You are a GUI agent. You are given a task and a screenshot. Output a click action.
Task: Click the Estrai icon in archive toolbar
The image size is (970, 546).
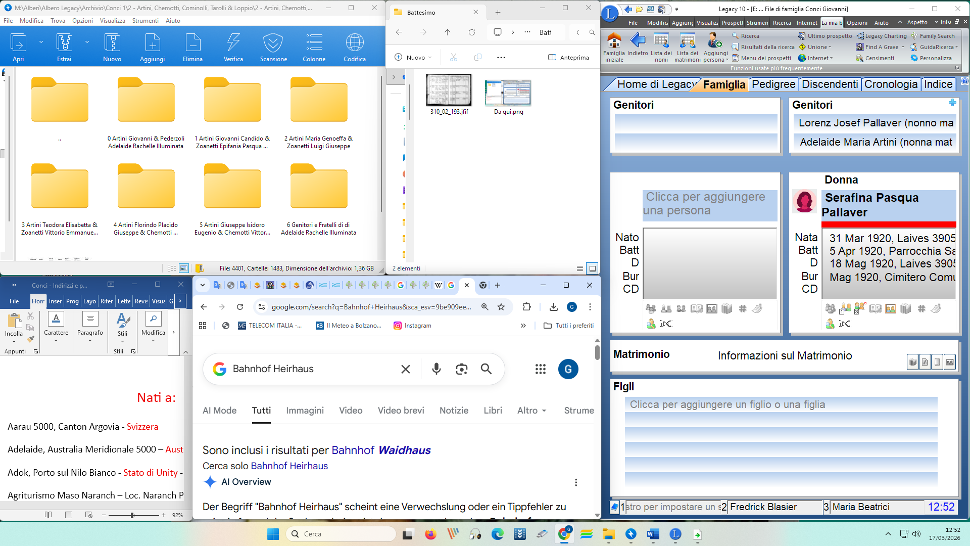[x=64, y=43]
